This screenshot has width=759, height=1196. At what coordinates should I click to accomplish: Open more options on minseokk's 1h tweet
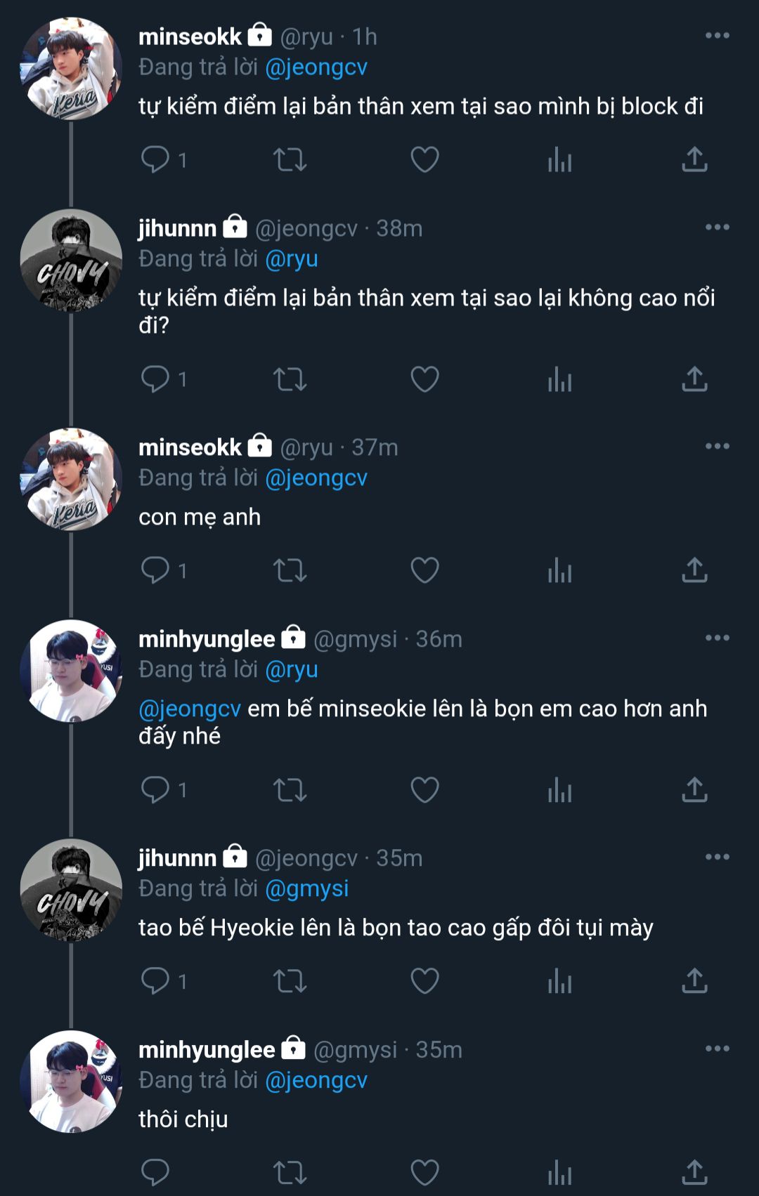[717, 36]
